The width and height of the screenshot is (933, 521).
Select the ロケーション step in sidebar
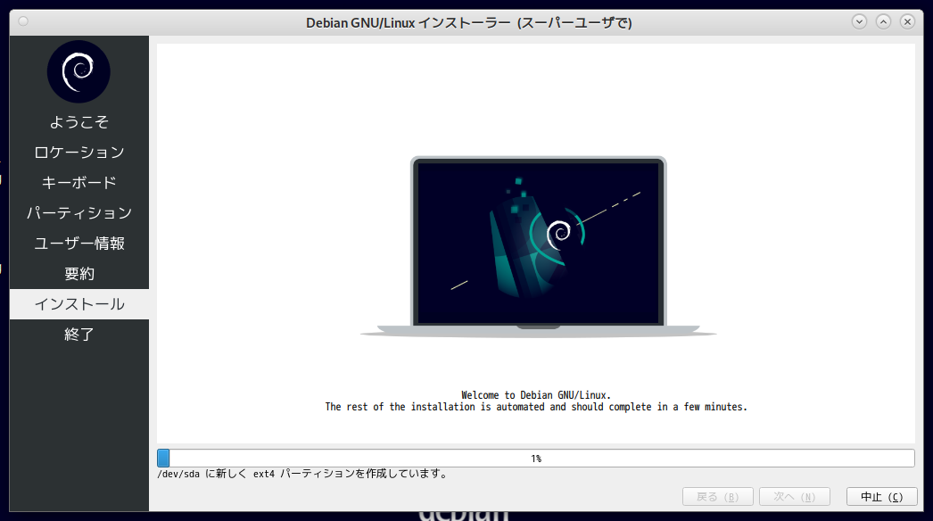pos(79,153)
